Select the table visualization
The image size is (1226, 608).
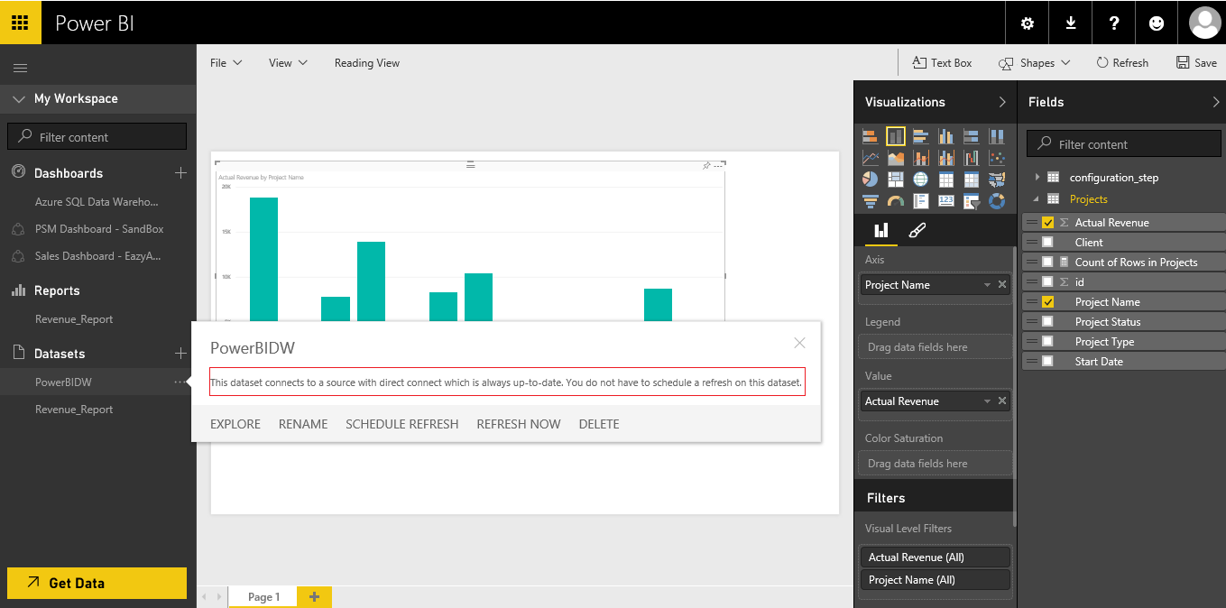click(946, 180)
